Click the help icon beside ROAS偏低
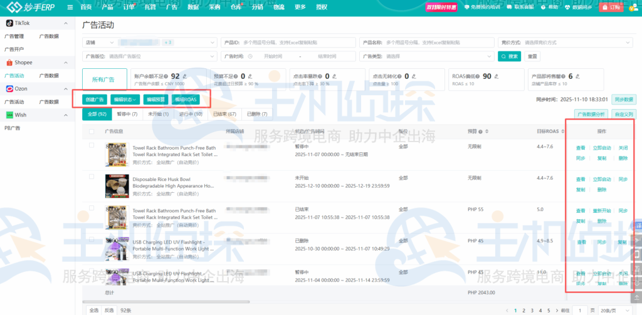 (478, 76)
